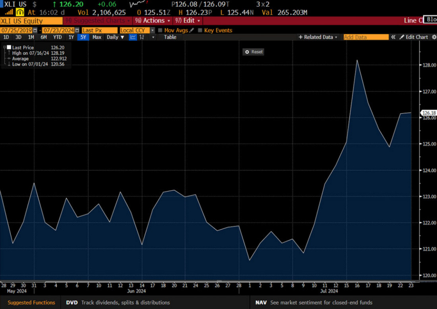
Task: Open the Related Data dropdown
Action: point(318,37)
